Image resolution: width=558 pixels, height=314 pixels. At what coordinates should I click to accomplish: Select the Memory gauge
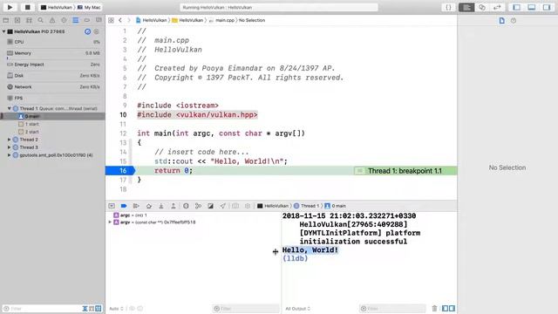coord(52,53)
